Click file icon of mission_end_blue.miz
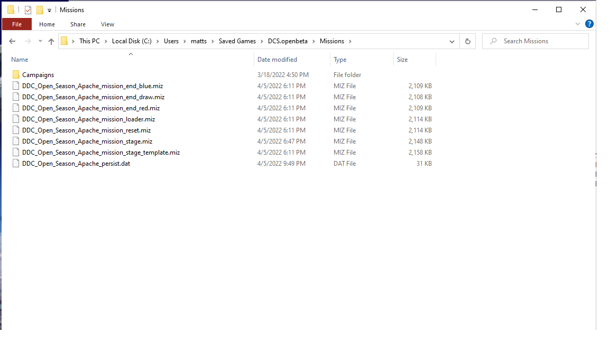This screenshot has width=609, height=342. pyautogui.click(x=16, y=85)
